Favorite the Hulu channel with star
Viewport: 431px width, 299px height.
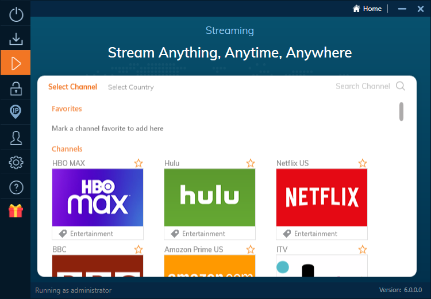point(251,163)
